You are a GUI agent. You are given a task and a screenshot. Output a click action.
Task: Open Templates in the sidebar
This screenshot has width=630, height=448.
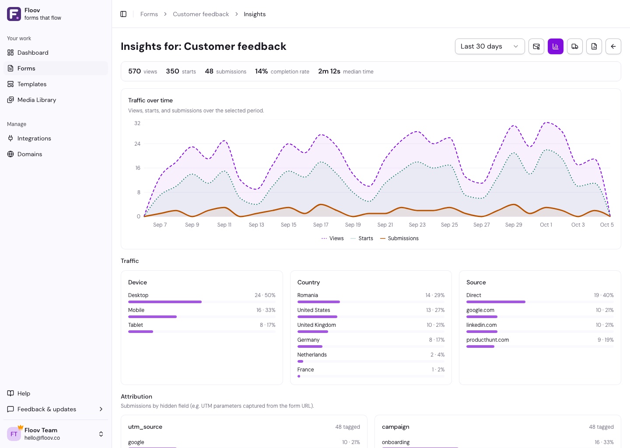point(56,84)
